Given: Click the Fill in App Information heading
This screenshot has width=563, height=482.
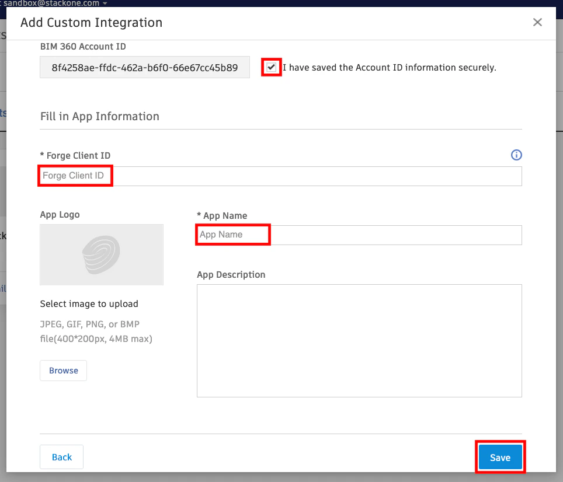Looking at the screenshot, I should 99,116.
